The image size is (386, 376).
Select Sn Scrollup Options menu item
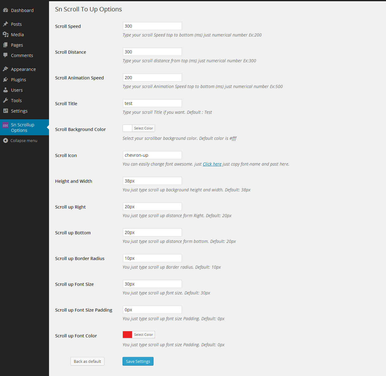click(x=25, y=127)
